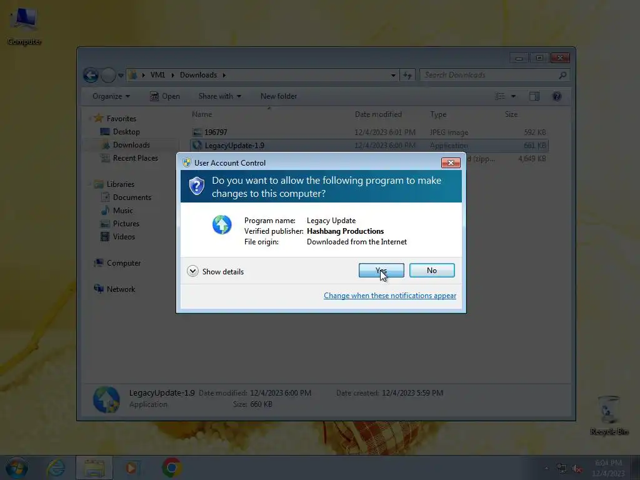Open the Organize menu

tap(111, 96)
